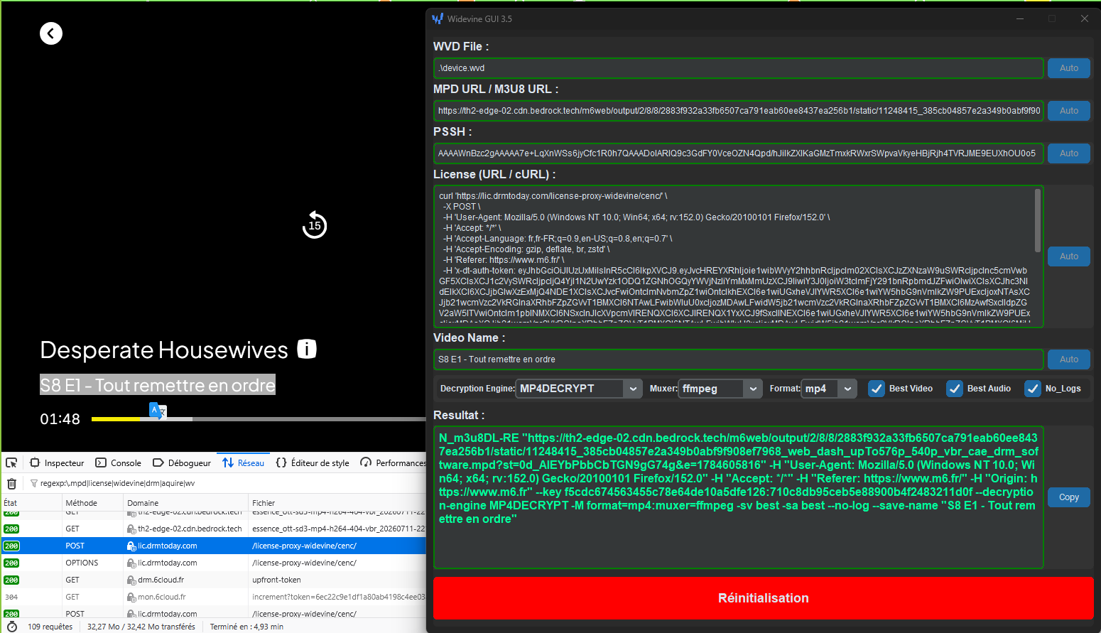Viewport: 1101px width, 633px height.
Task: Click the network filter regexp field
Action: tap(227, 483)
